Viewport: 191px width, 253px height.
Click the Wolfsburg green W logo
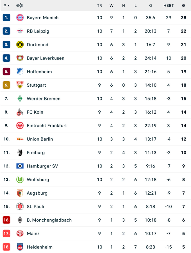[x=20, y=180]
